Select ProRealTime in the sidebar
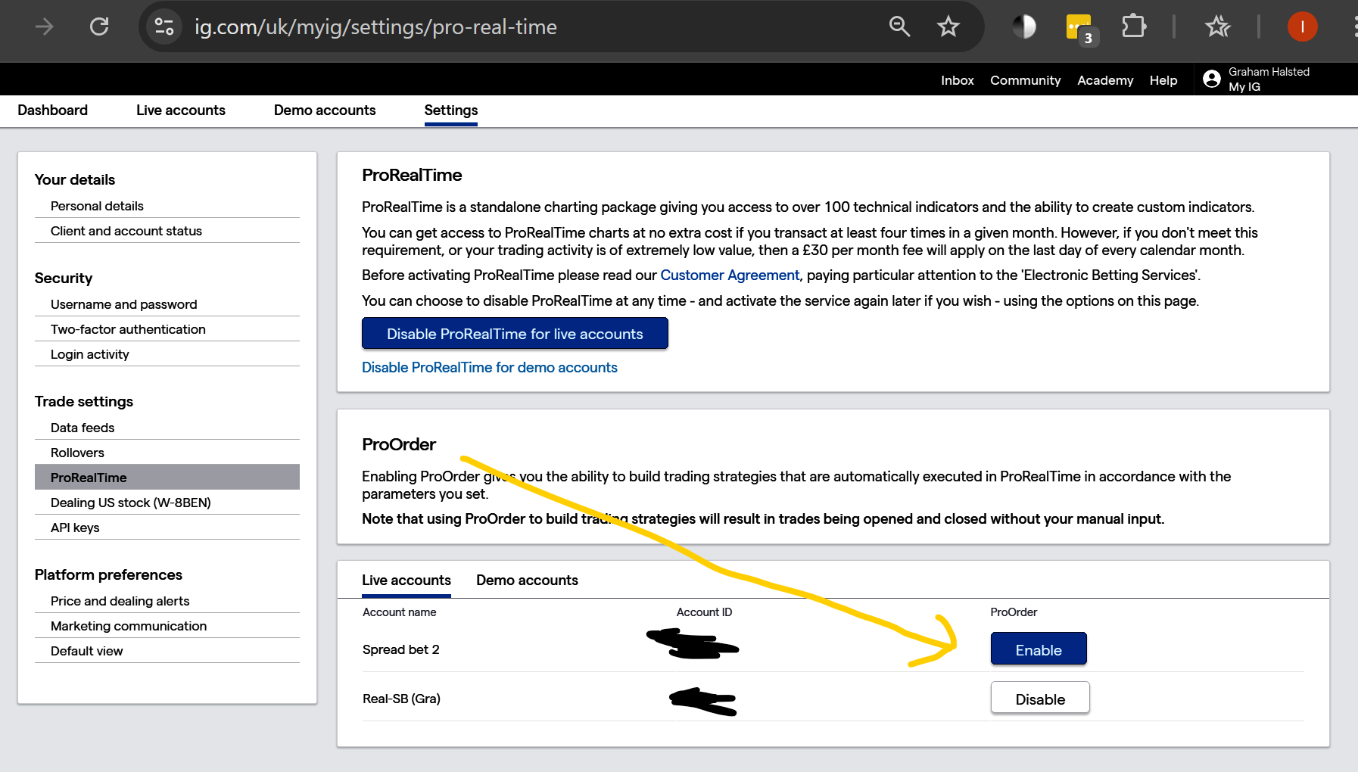Image resolution: width=1358 pixels, height=772 pixels. coord(167,478)
